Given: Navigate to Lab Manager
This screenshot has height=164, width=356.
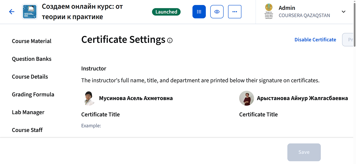Looking at the screenshot, I should click(28, 112).
